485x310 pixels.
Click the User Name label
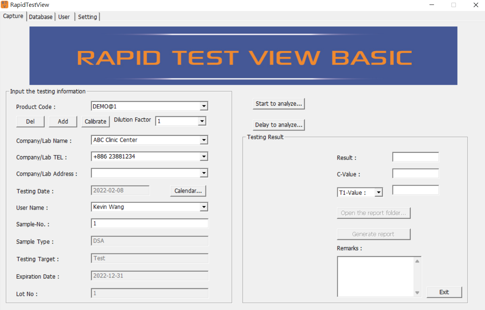tap(32, 208)
